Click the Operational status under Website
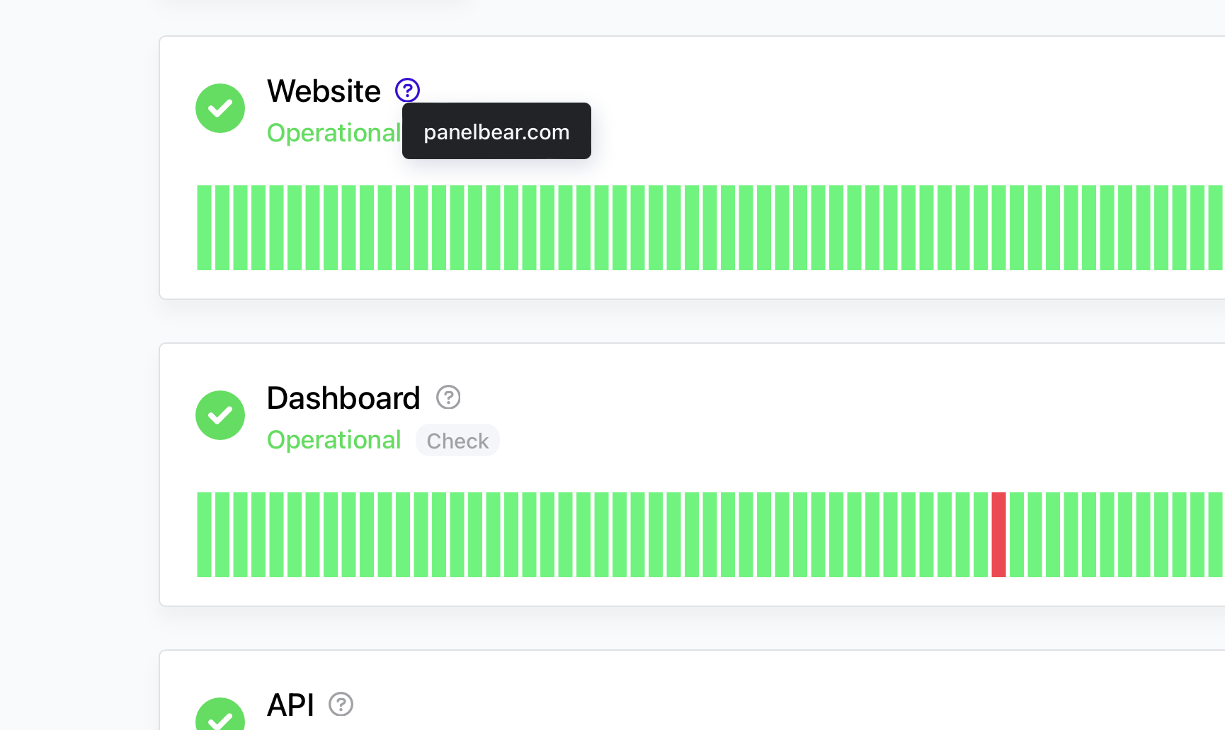 (334, 133)
